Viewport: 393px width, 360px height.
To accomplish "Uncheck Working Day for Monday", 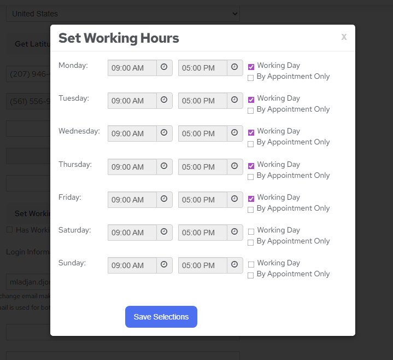I will pos(251,67).
